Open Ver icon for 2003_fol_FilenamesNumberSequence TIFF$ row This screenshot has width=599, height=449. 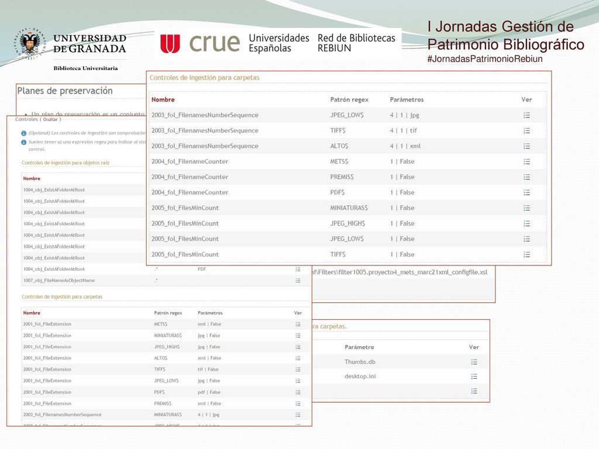[x=526, y=130]
